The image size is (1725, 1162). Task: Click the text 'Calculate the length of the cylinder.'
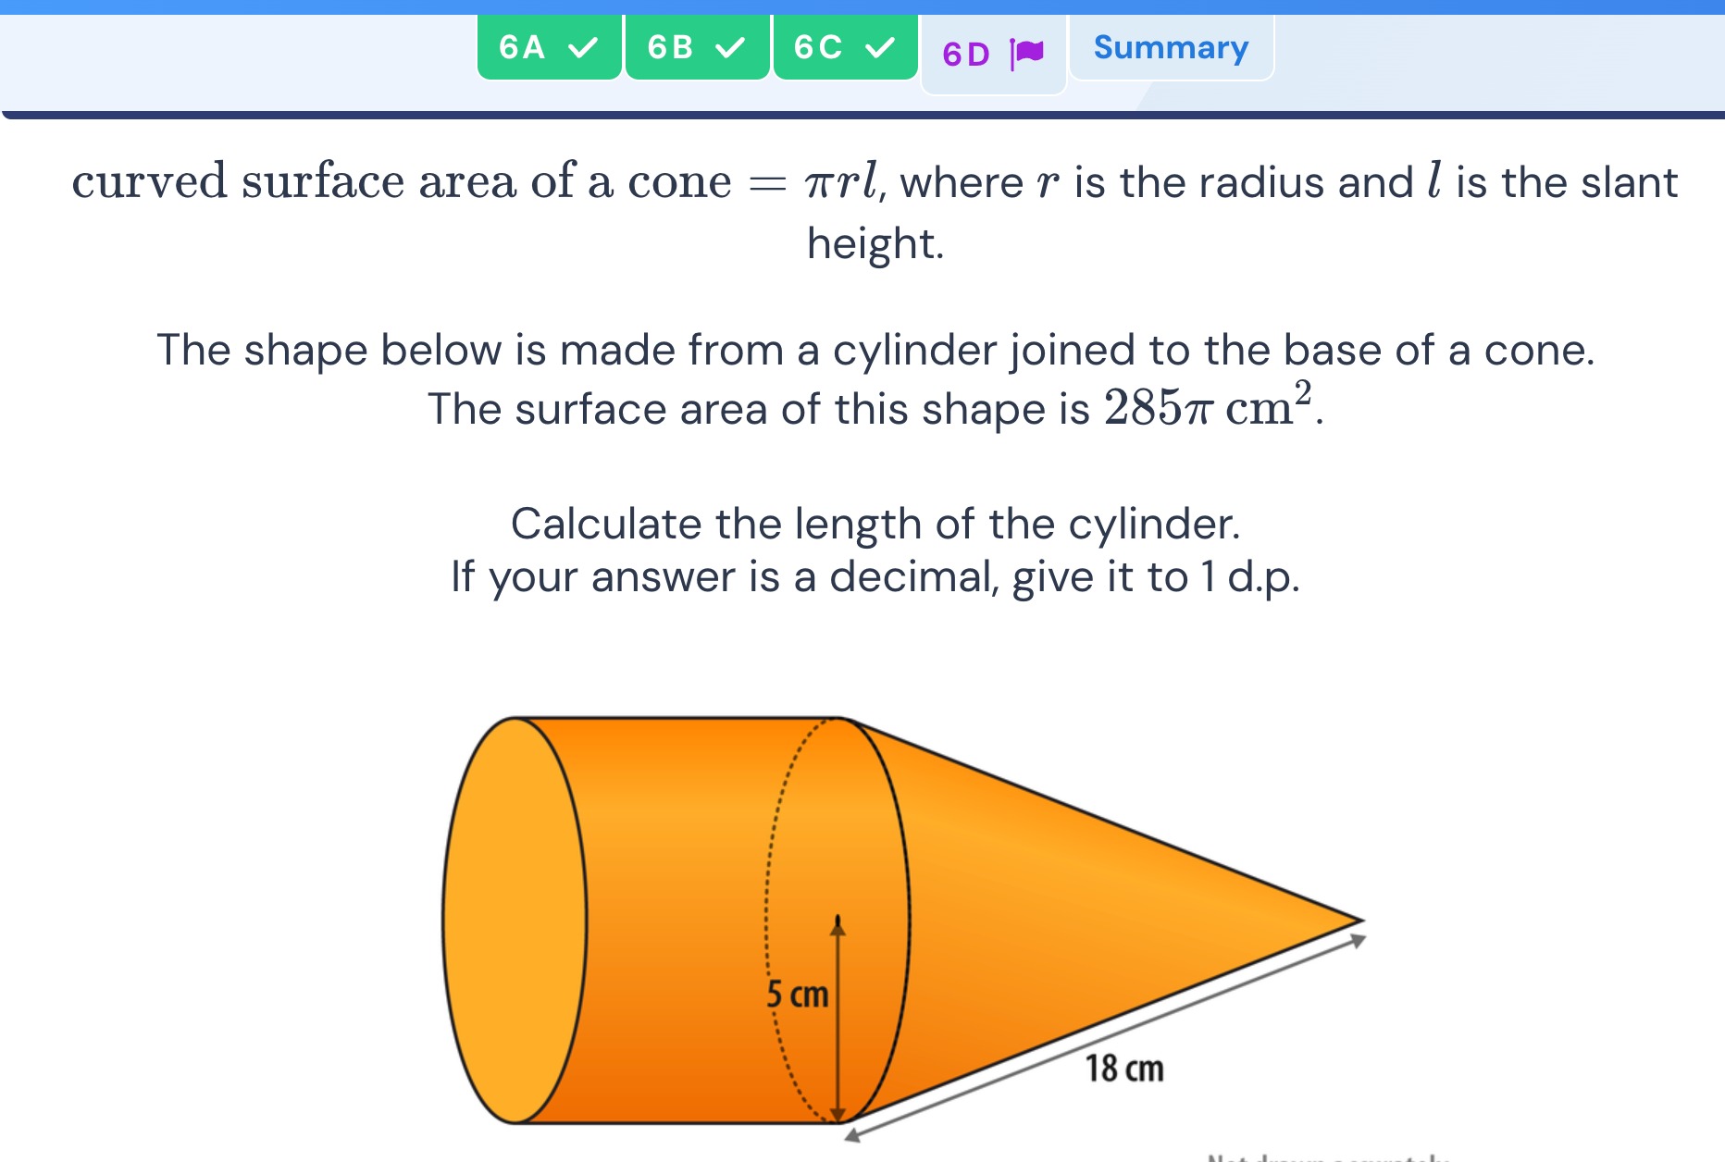875,524
